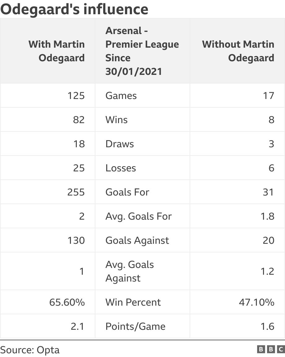Click the Losses row label

click(121, 168)
